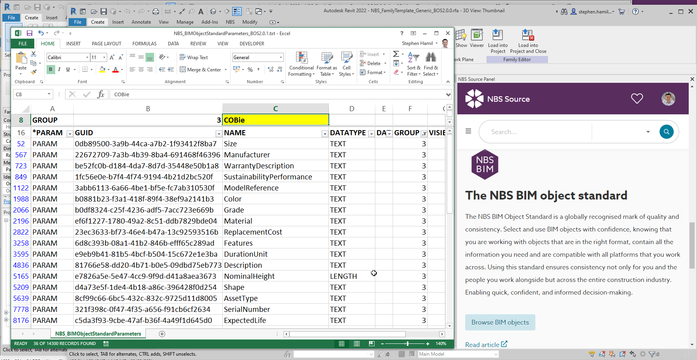Toggle Italic formatting in Font group
697x360 pixels.
(59, 69)
